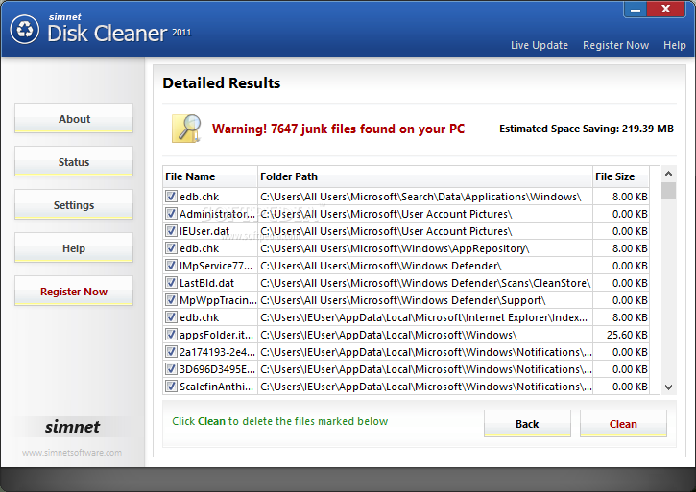Click the Estimated Space Saving: 219.39 MB text
The width and height of the screenshot is (696, 492).
pos(587,129)
